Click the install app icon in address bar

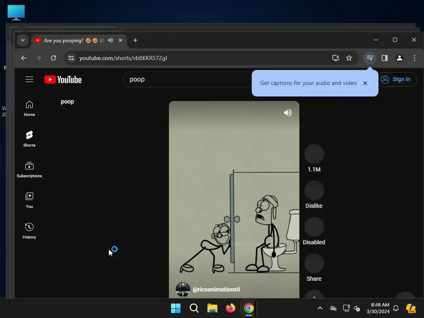(x=335, y=58)
